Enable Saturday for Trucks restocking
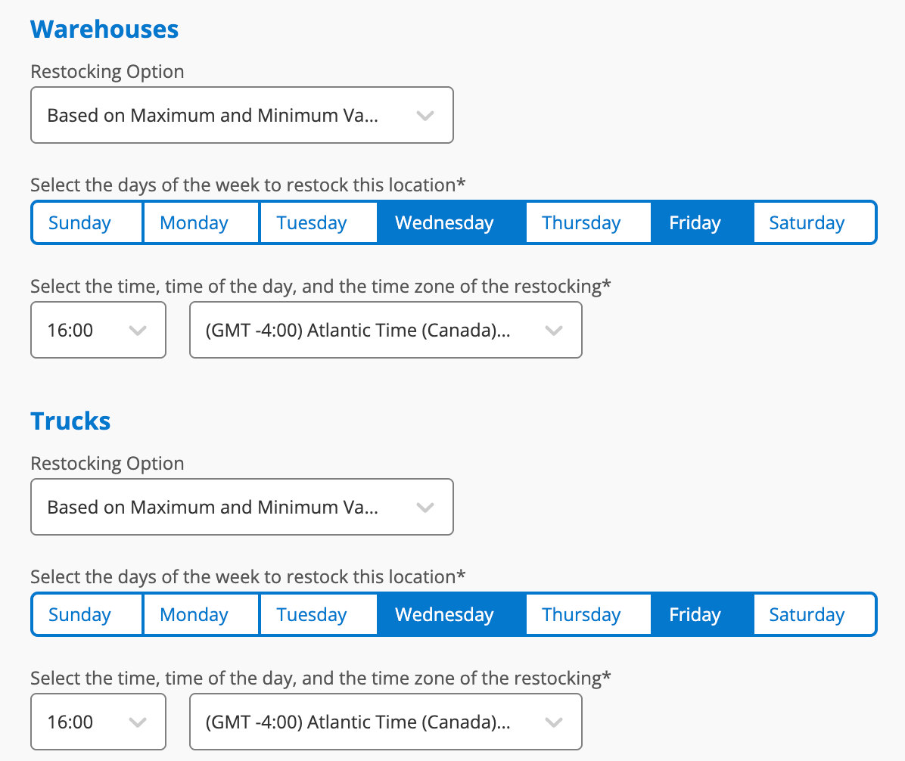 [813, 614]
